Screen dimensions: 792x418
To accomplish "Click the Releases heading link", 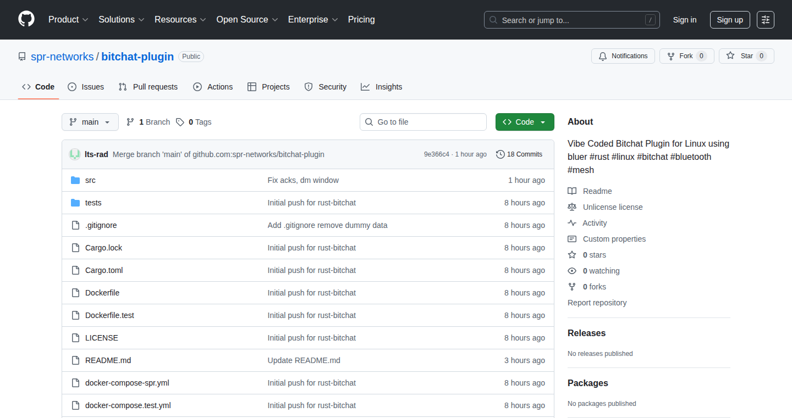I will point(586,333).
